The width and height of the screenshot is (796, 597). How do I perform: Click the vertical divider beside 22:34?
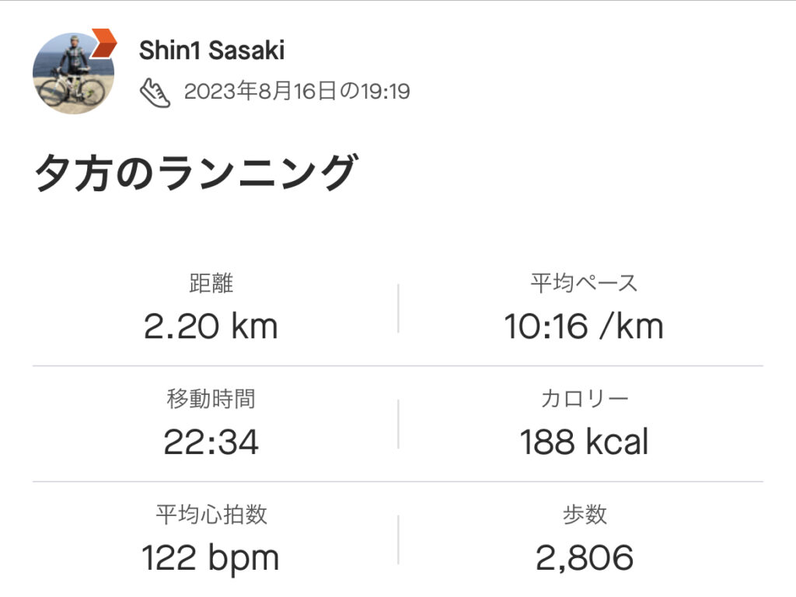398,424
